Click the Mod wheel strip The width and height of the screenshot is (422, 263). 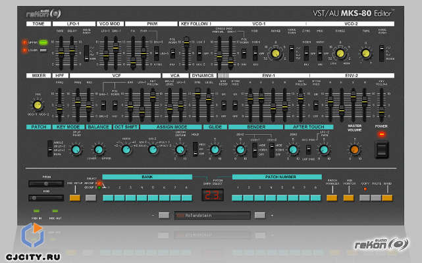click(46, 198)
